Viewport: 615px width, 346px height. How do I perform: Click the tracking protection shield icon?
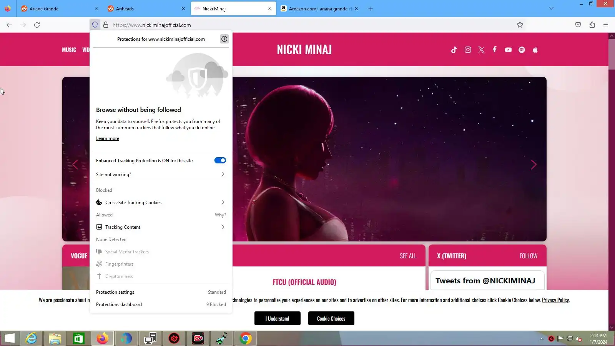click(95, 25)
